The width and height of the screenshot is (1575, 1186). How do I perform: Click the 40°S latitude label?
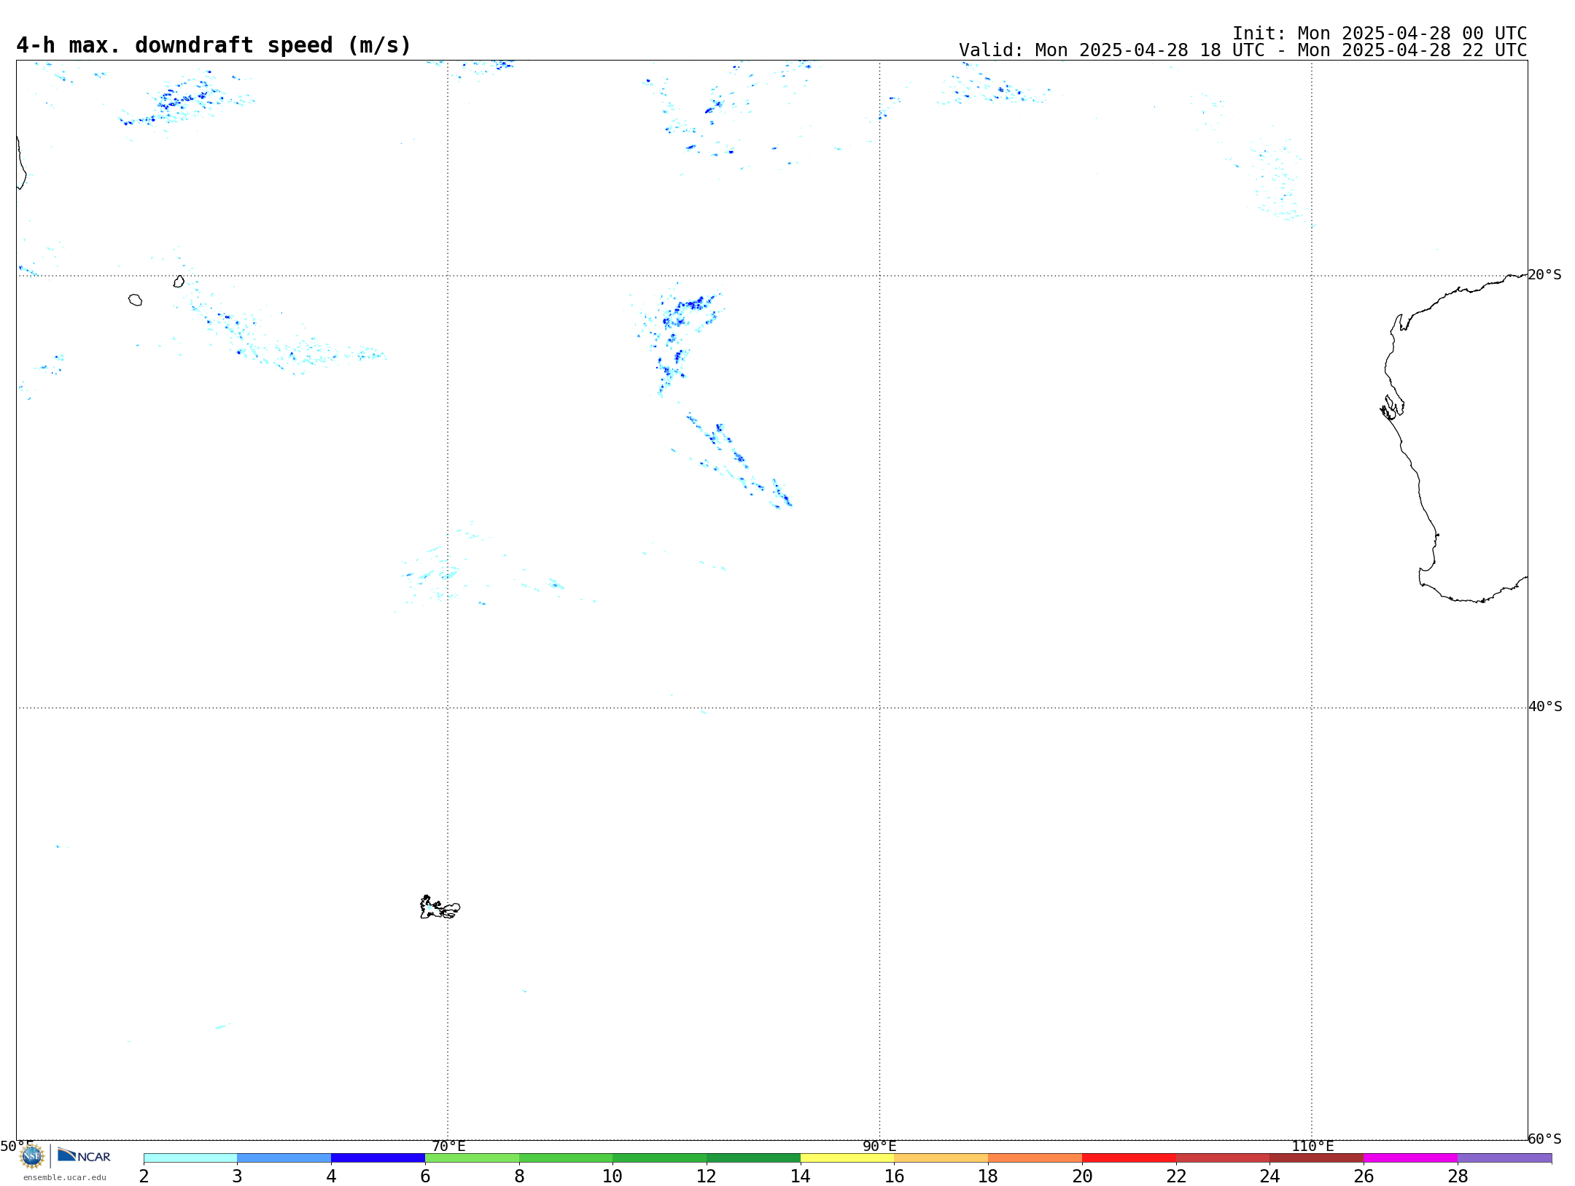(x=1545, y=707)
